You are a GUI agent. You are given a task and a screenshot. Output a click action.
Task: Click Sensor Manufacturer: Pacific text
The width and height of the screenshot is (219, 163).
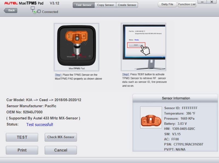[x=31, y=106]
